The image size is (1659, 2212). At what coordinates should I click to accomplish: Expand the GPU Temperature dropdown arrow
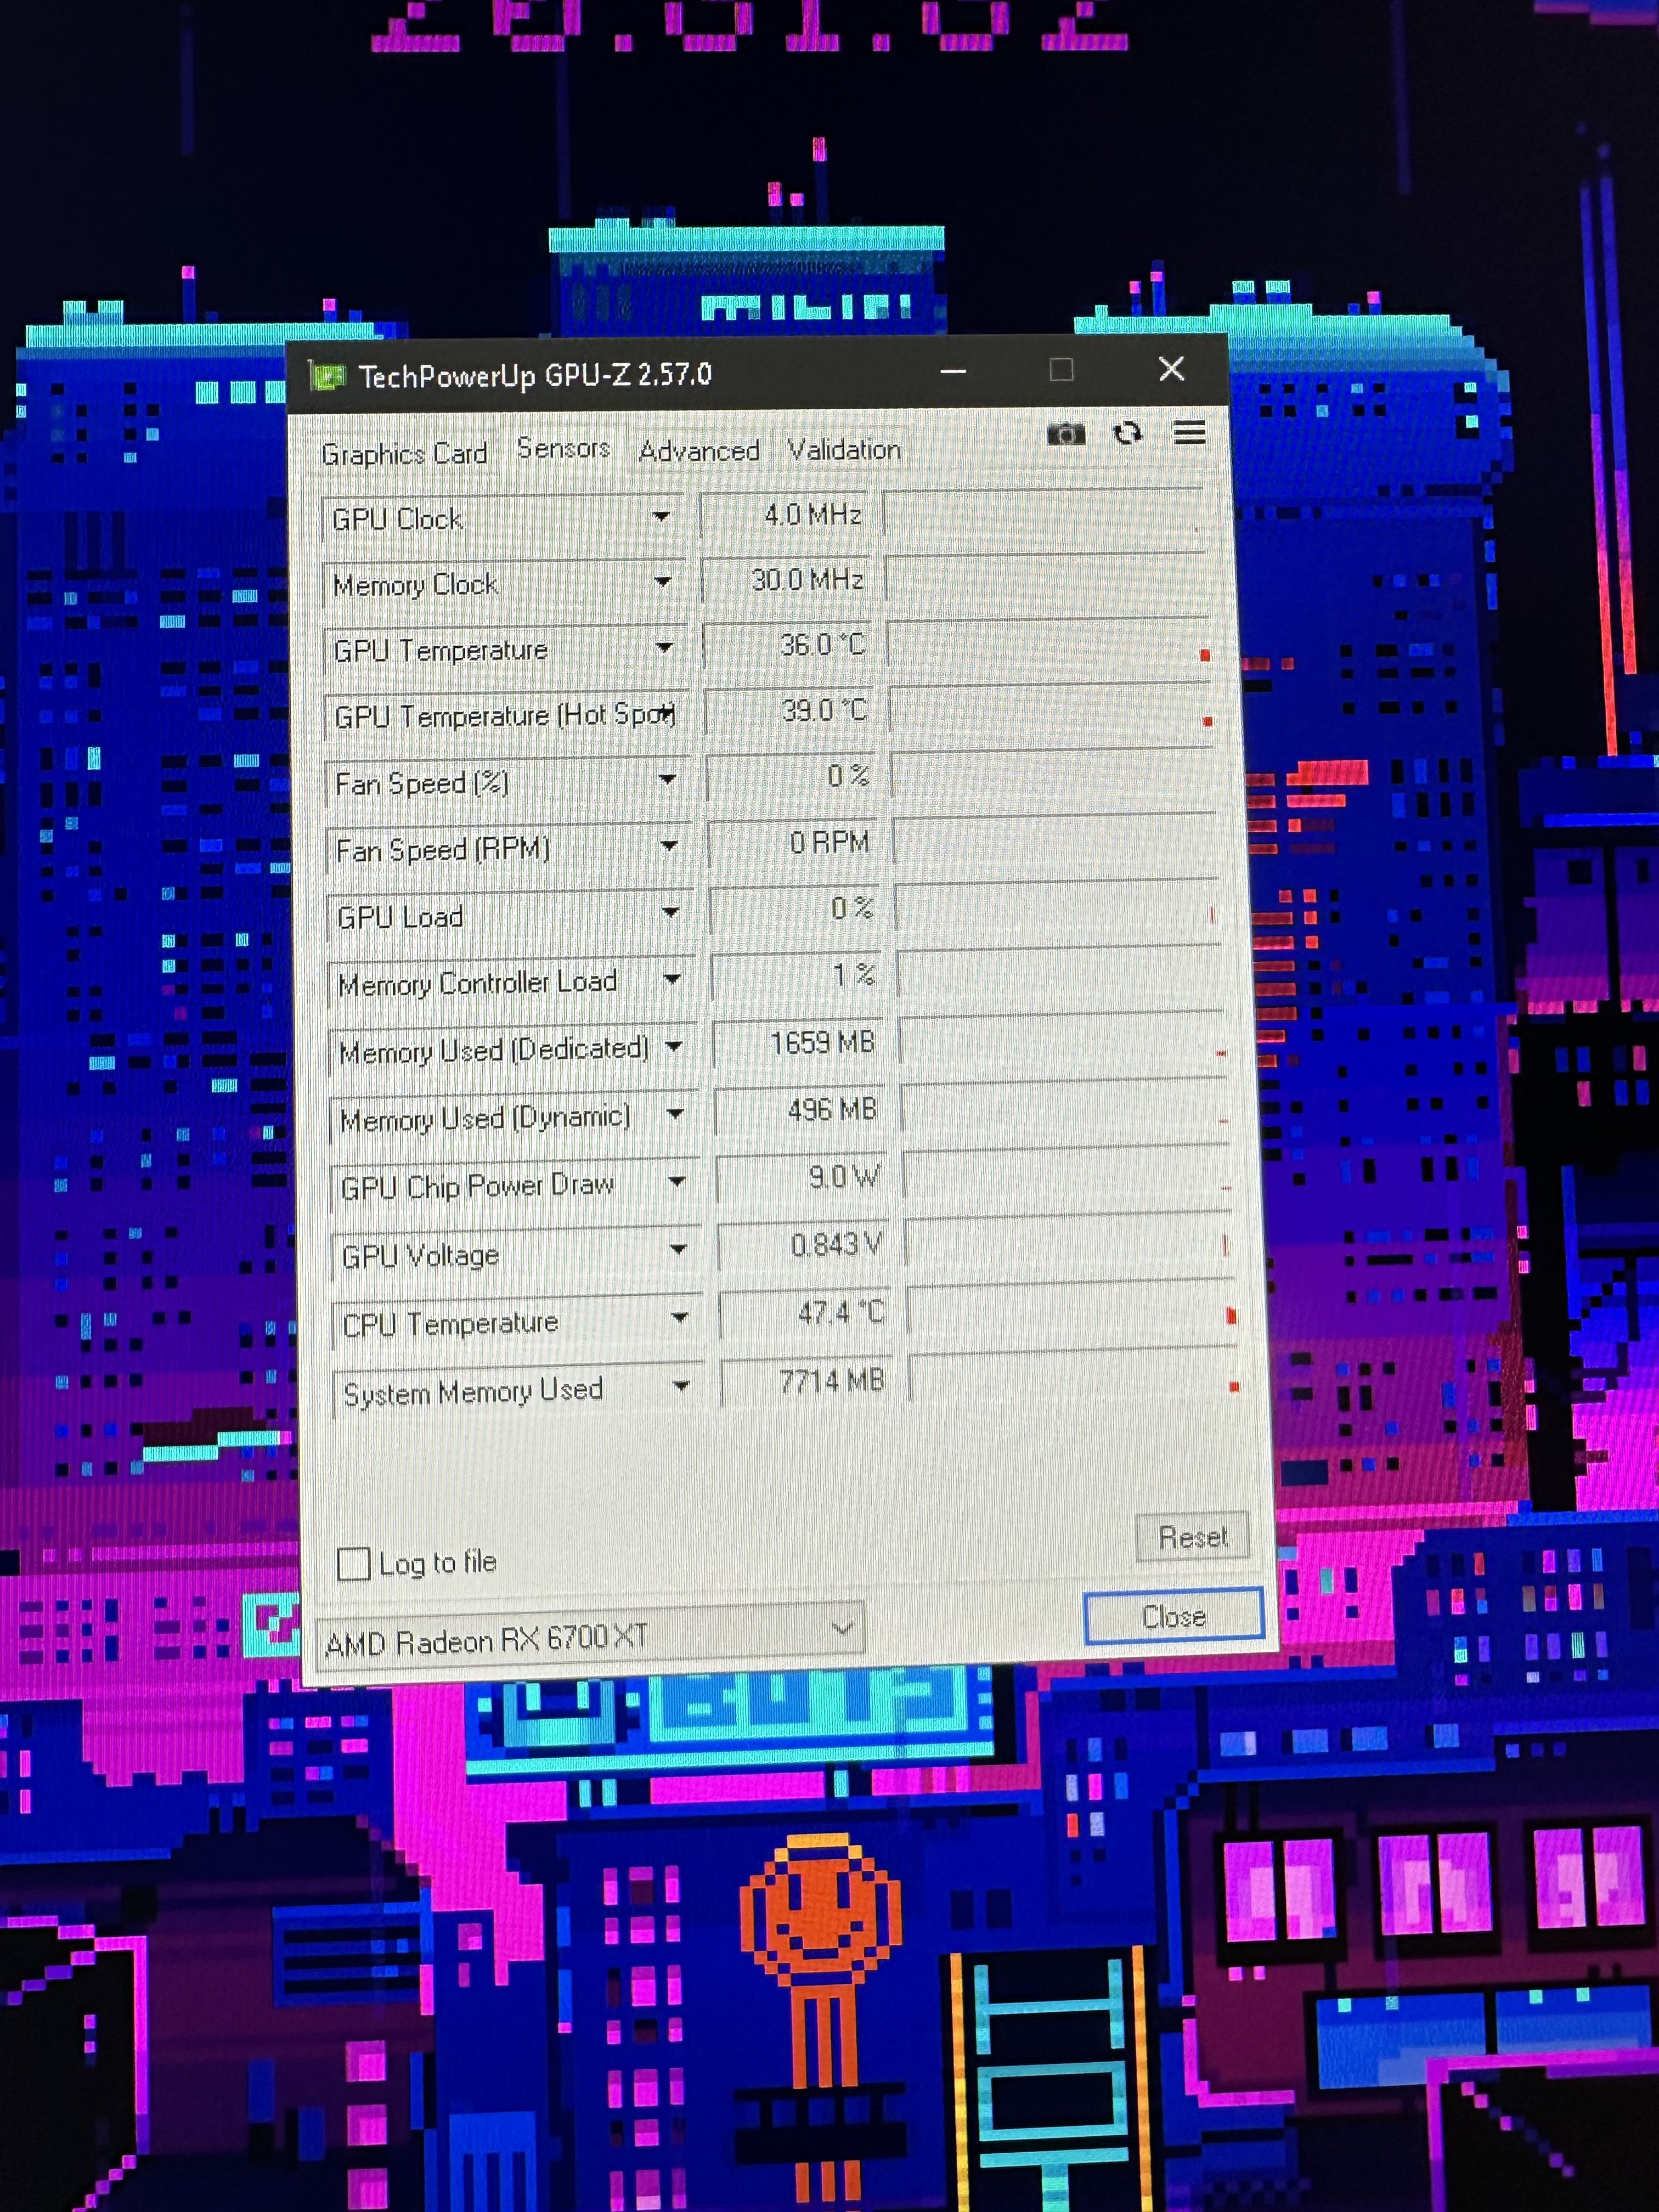(664, 648)
